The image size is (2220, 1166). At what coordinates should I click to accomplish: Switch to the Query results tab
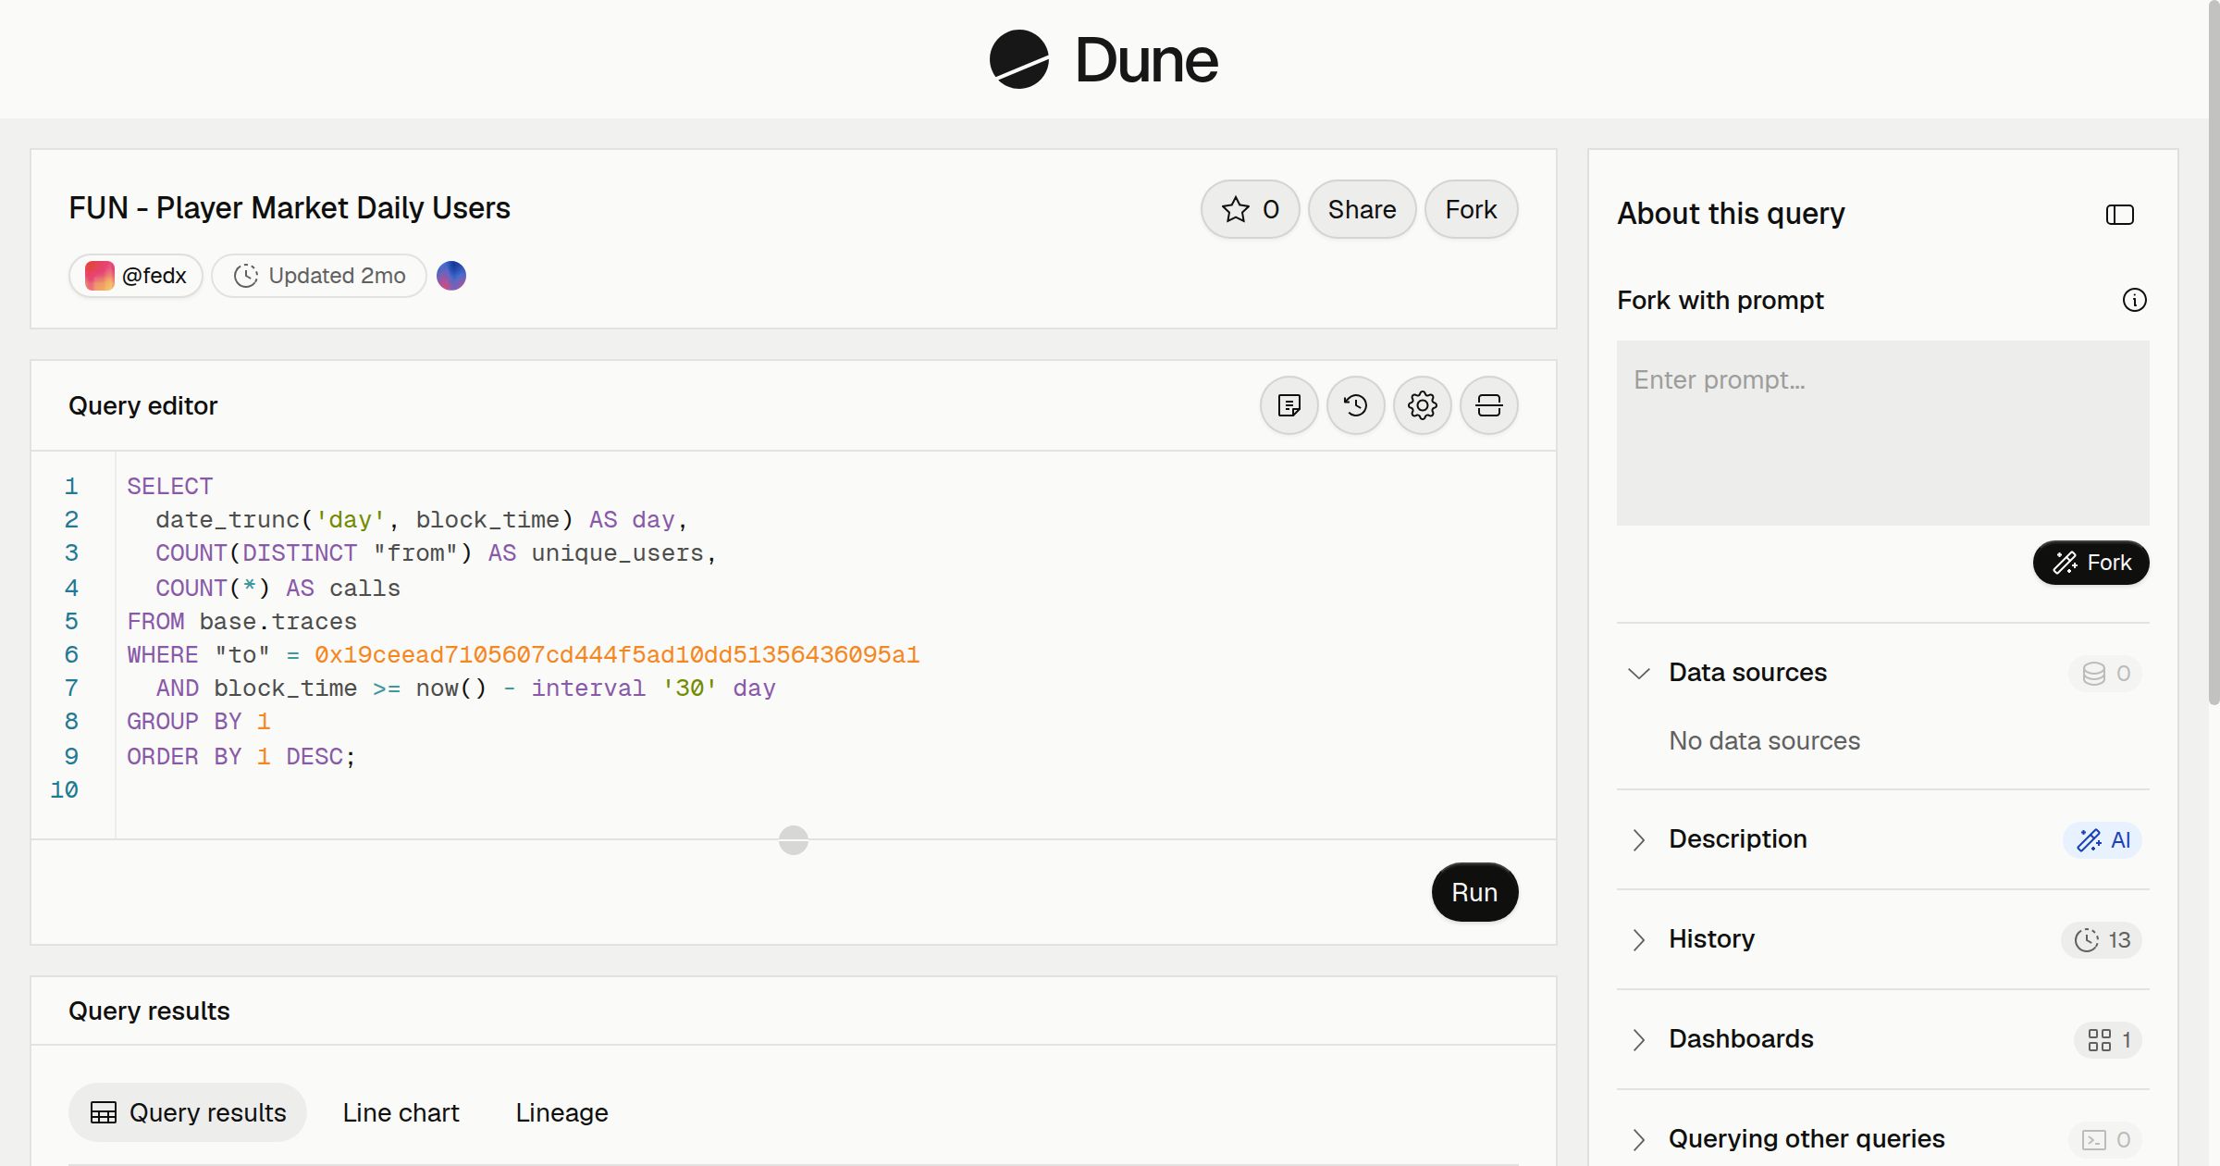click(188, 1112)
